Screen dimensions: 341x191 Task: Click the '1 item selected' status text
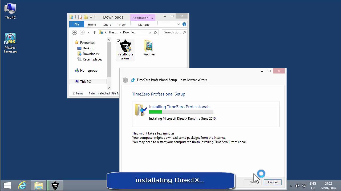pyautogui.click(x=99, y=93)
